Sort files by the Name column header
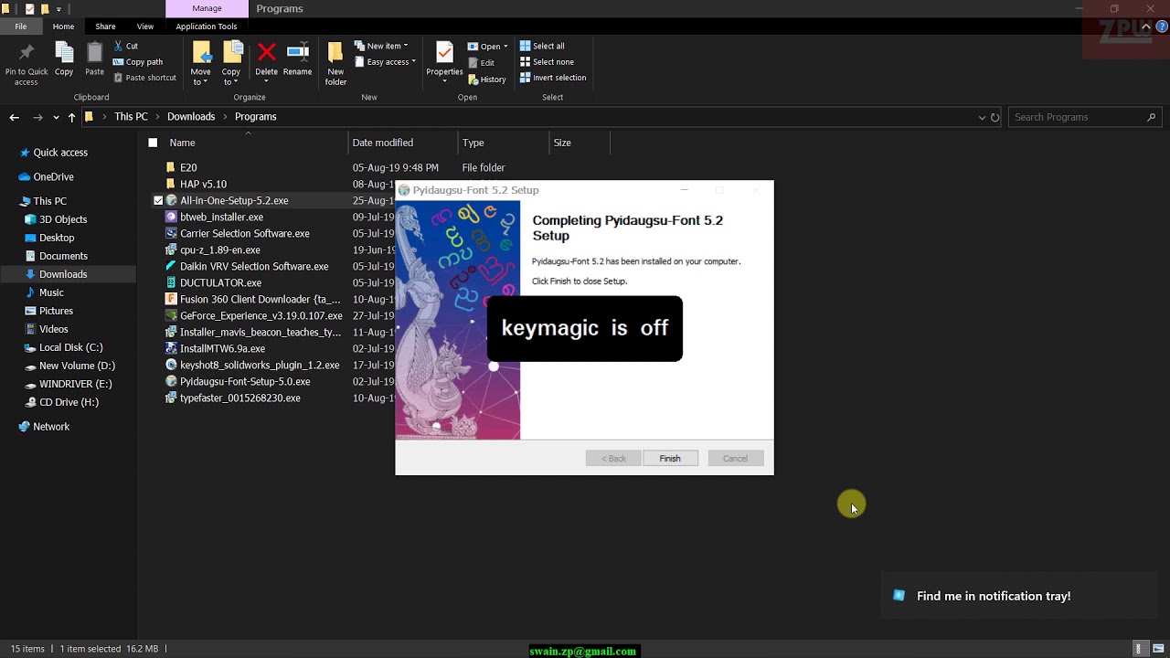This screenshot has width=1170, height=658. click(182, 143)
